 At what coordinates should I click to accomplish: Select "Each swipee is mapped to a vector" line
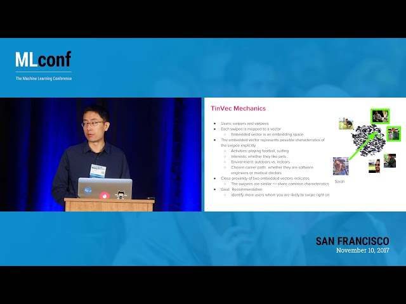tap(251, 129)
